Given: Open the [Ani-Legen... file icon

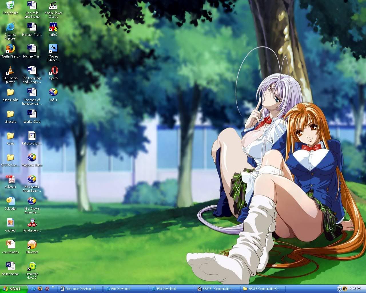Looking at the screenshot, I should click(32, 225).
